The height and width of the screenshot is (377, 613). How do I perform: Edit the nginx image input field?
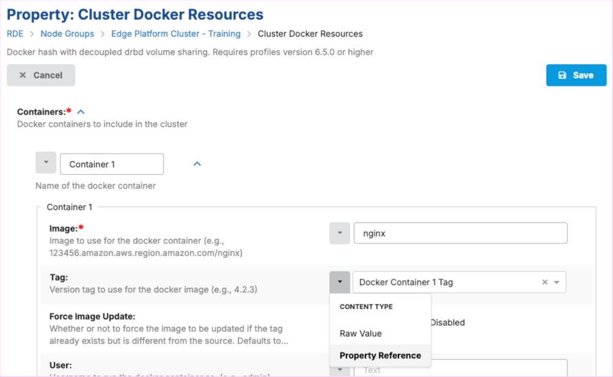(461, 233)
